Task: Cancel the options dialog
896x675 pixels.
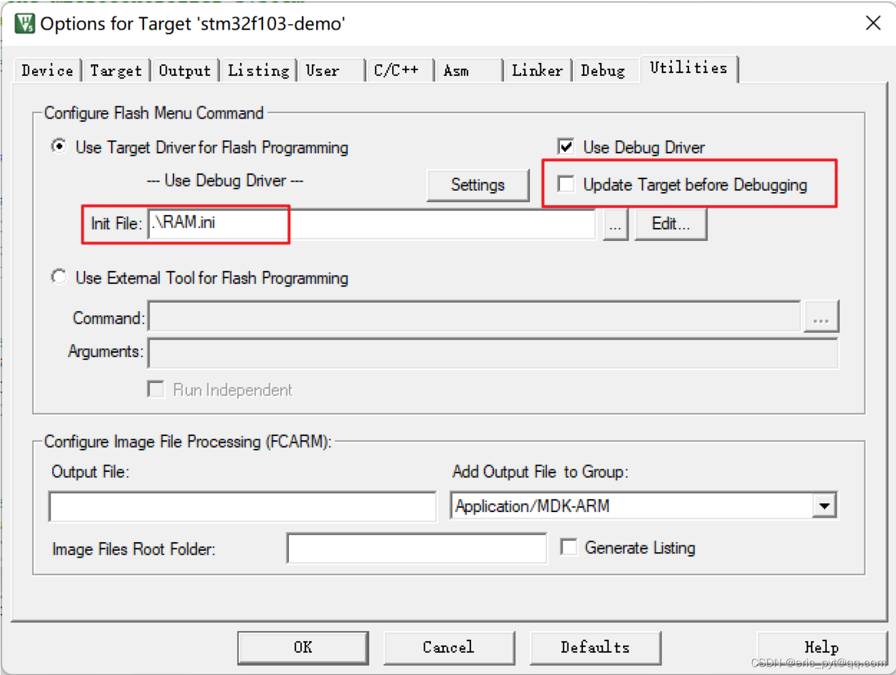Action: (x=449, y=647)
